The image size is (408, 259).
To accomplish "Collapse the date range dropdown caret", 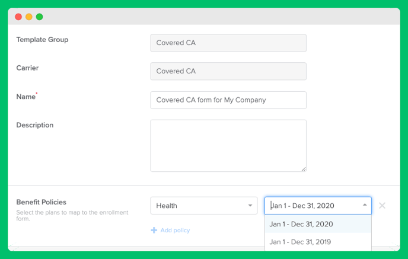I will tap(365, 205).
